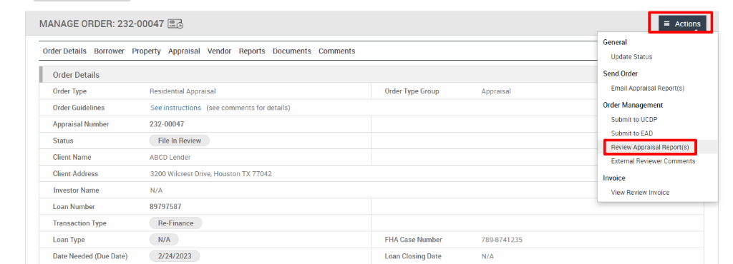Select FHA case number 789-8741235
This screenshot has width=733, height=264.
[502, 240]
